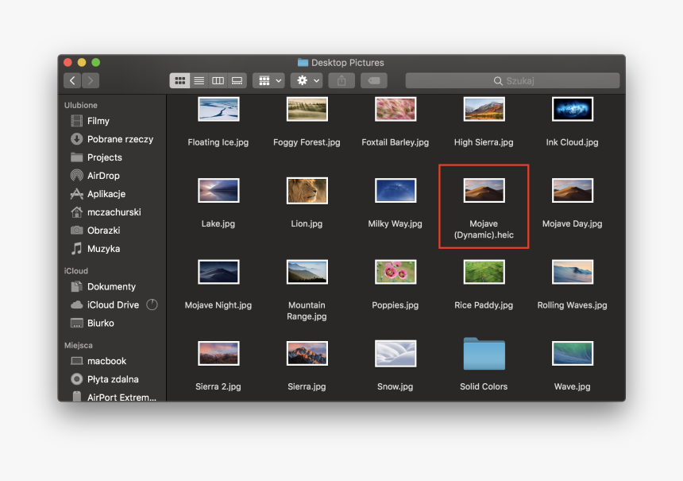Open AirDrop from the sidebar

(x=104, y=176)
